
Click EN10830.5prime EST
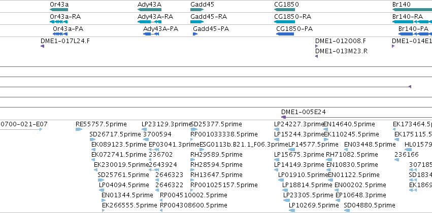click(328, 170)
